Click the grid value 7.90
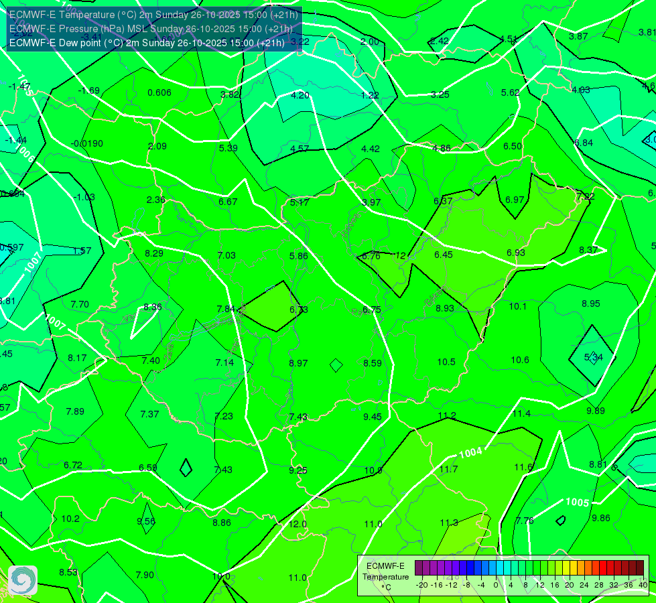656x603 pixels. coord(145,575)
